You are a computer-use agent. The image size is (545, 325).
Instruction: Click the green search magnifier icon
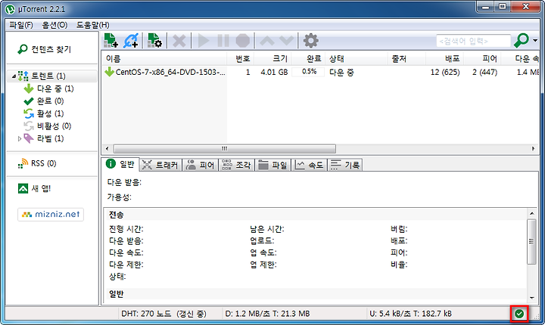[x=522, y=40]
